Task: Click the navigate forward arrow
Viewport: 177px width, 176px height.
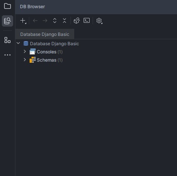Action: tap(45, 21)
